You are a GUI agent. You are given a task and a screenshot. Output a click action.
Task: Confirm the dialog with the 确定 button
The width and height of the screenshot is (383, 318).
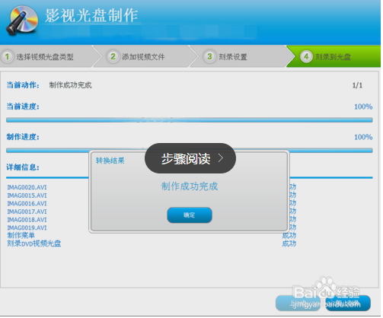(x=190, y=216)
